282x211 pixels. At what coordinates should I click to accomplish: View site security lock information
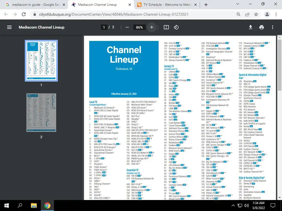tap(35, 14)
